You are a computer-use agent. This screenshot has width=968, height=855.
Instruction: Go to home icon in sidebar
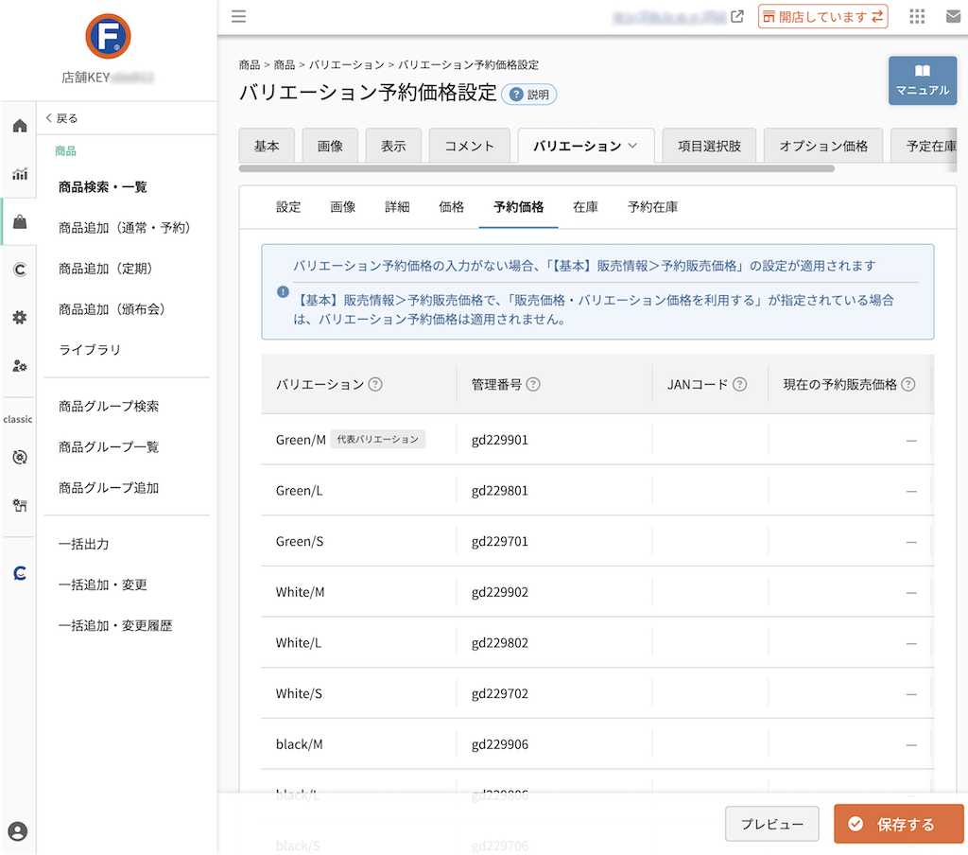tap(20, 126)
